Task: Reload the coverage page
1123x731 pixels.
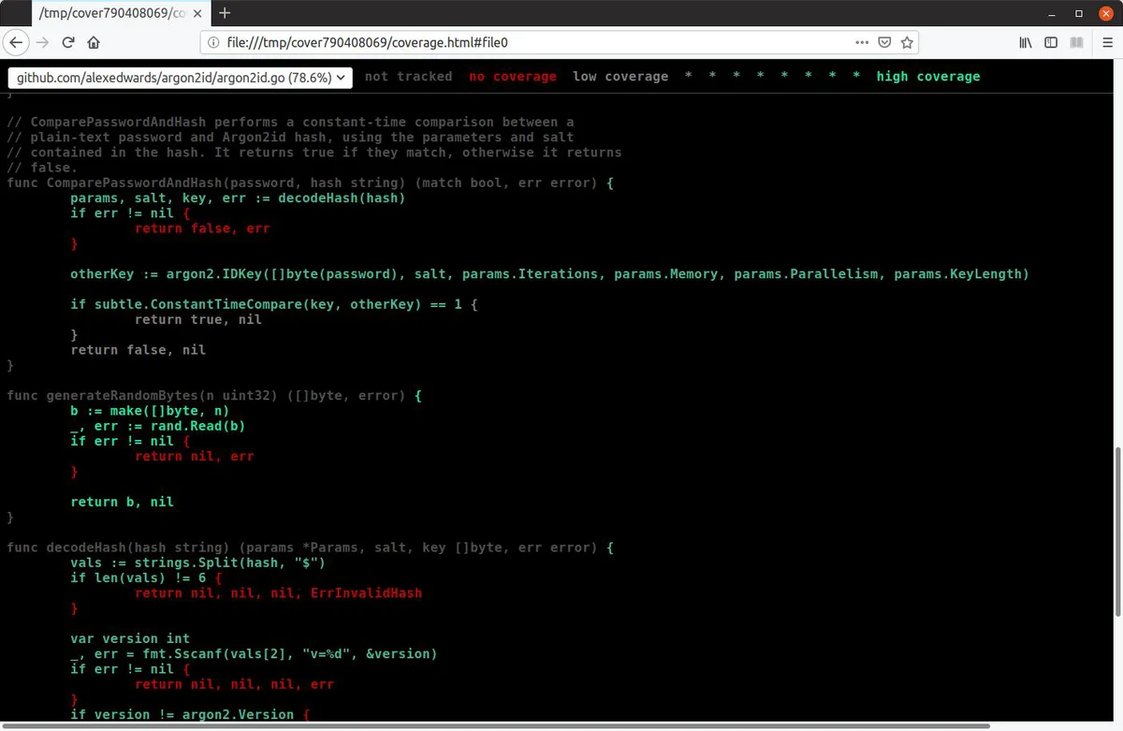Action: 68,42
